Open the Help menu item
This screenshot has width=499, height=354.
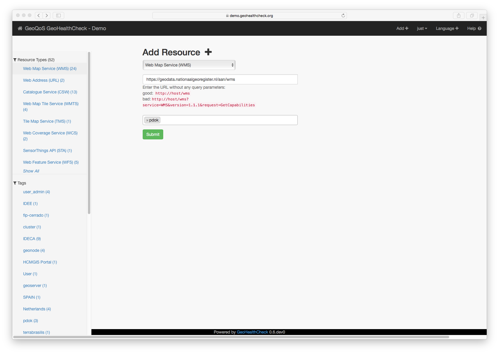[474, 28]
